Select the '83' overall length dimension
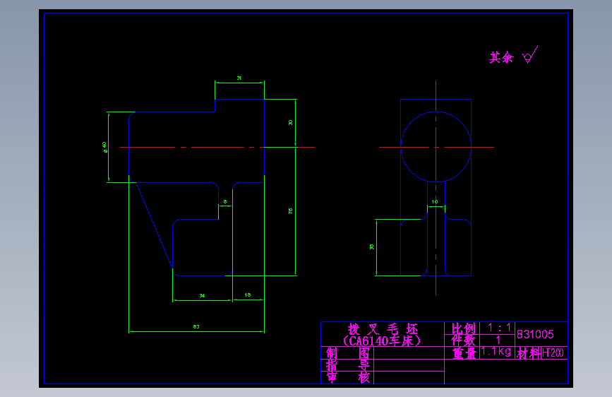612x397 pixels. coord(196,326)
